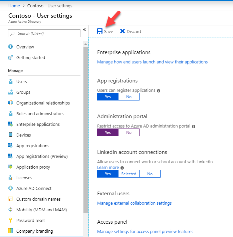
Task: Set Restrict access to administration portal to Yes
Action: tap(108, 132)
